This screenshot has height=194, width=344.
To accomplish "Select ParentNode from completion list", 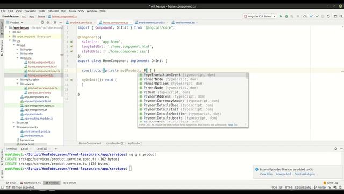I will pyautogui.click(x=193, y=88).
